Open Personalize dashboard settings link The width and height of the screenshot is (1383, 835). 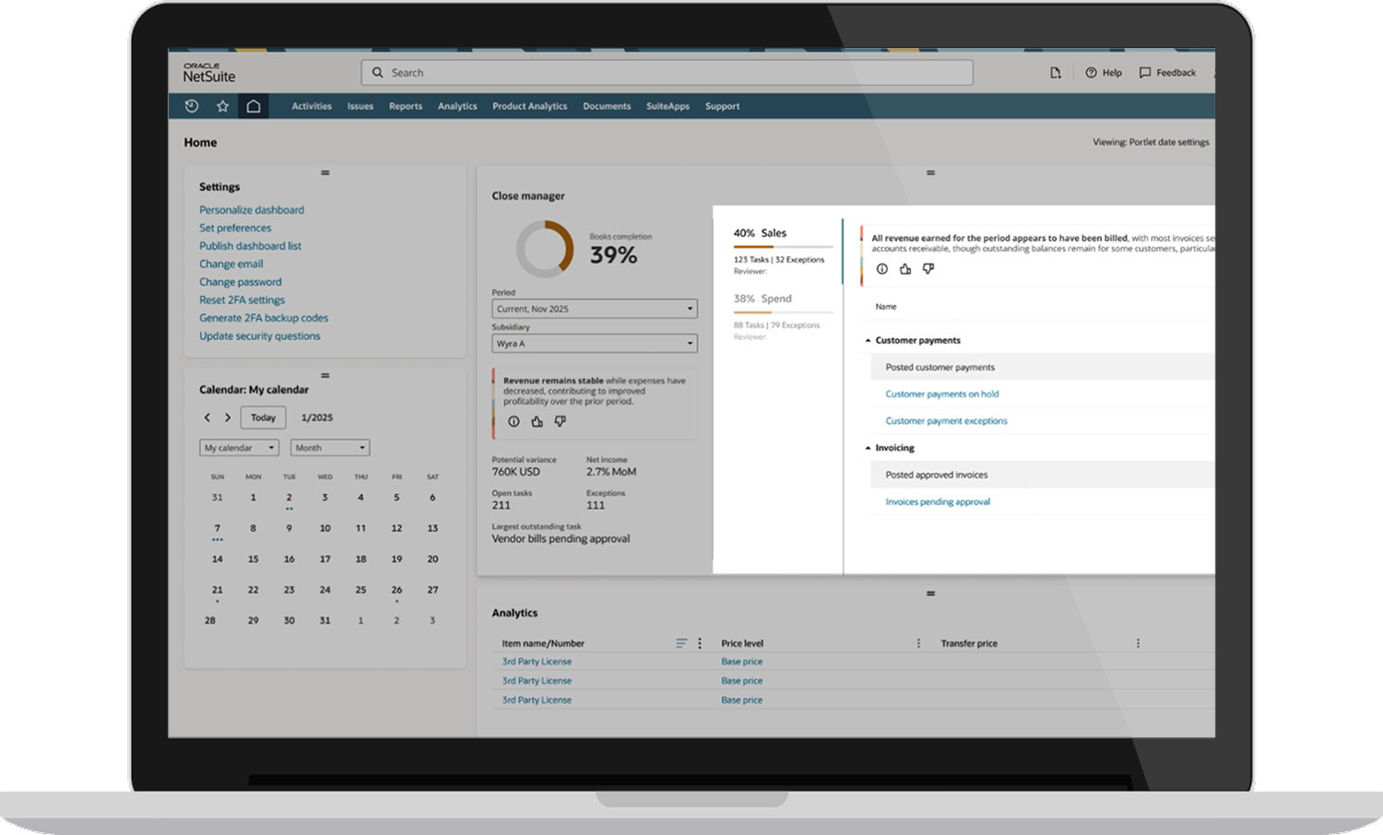coord(251,209)
